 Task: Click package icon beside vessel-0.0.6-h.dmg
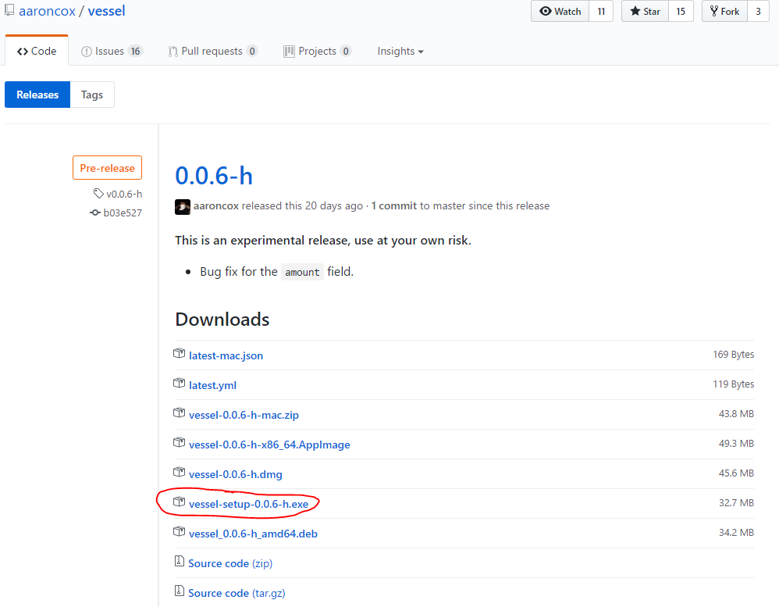click(179, 473)
